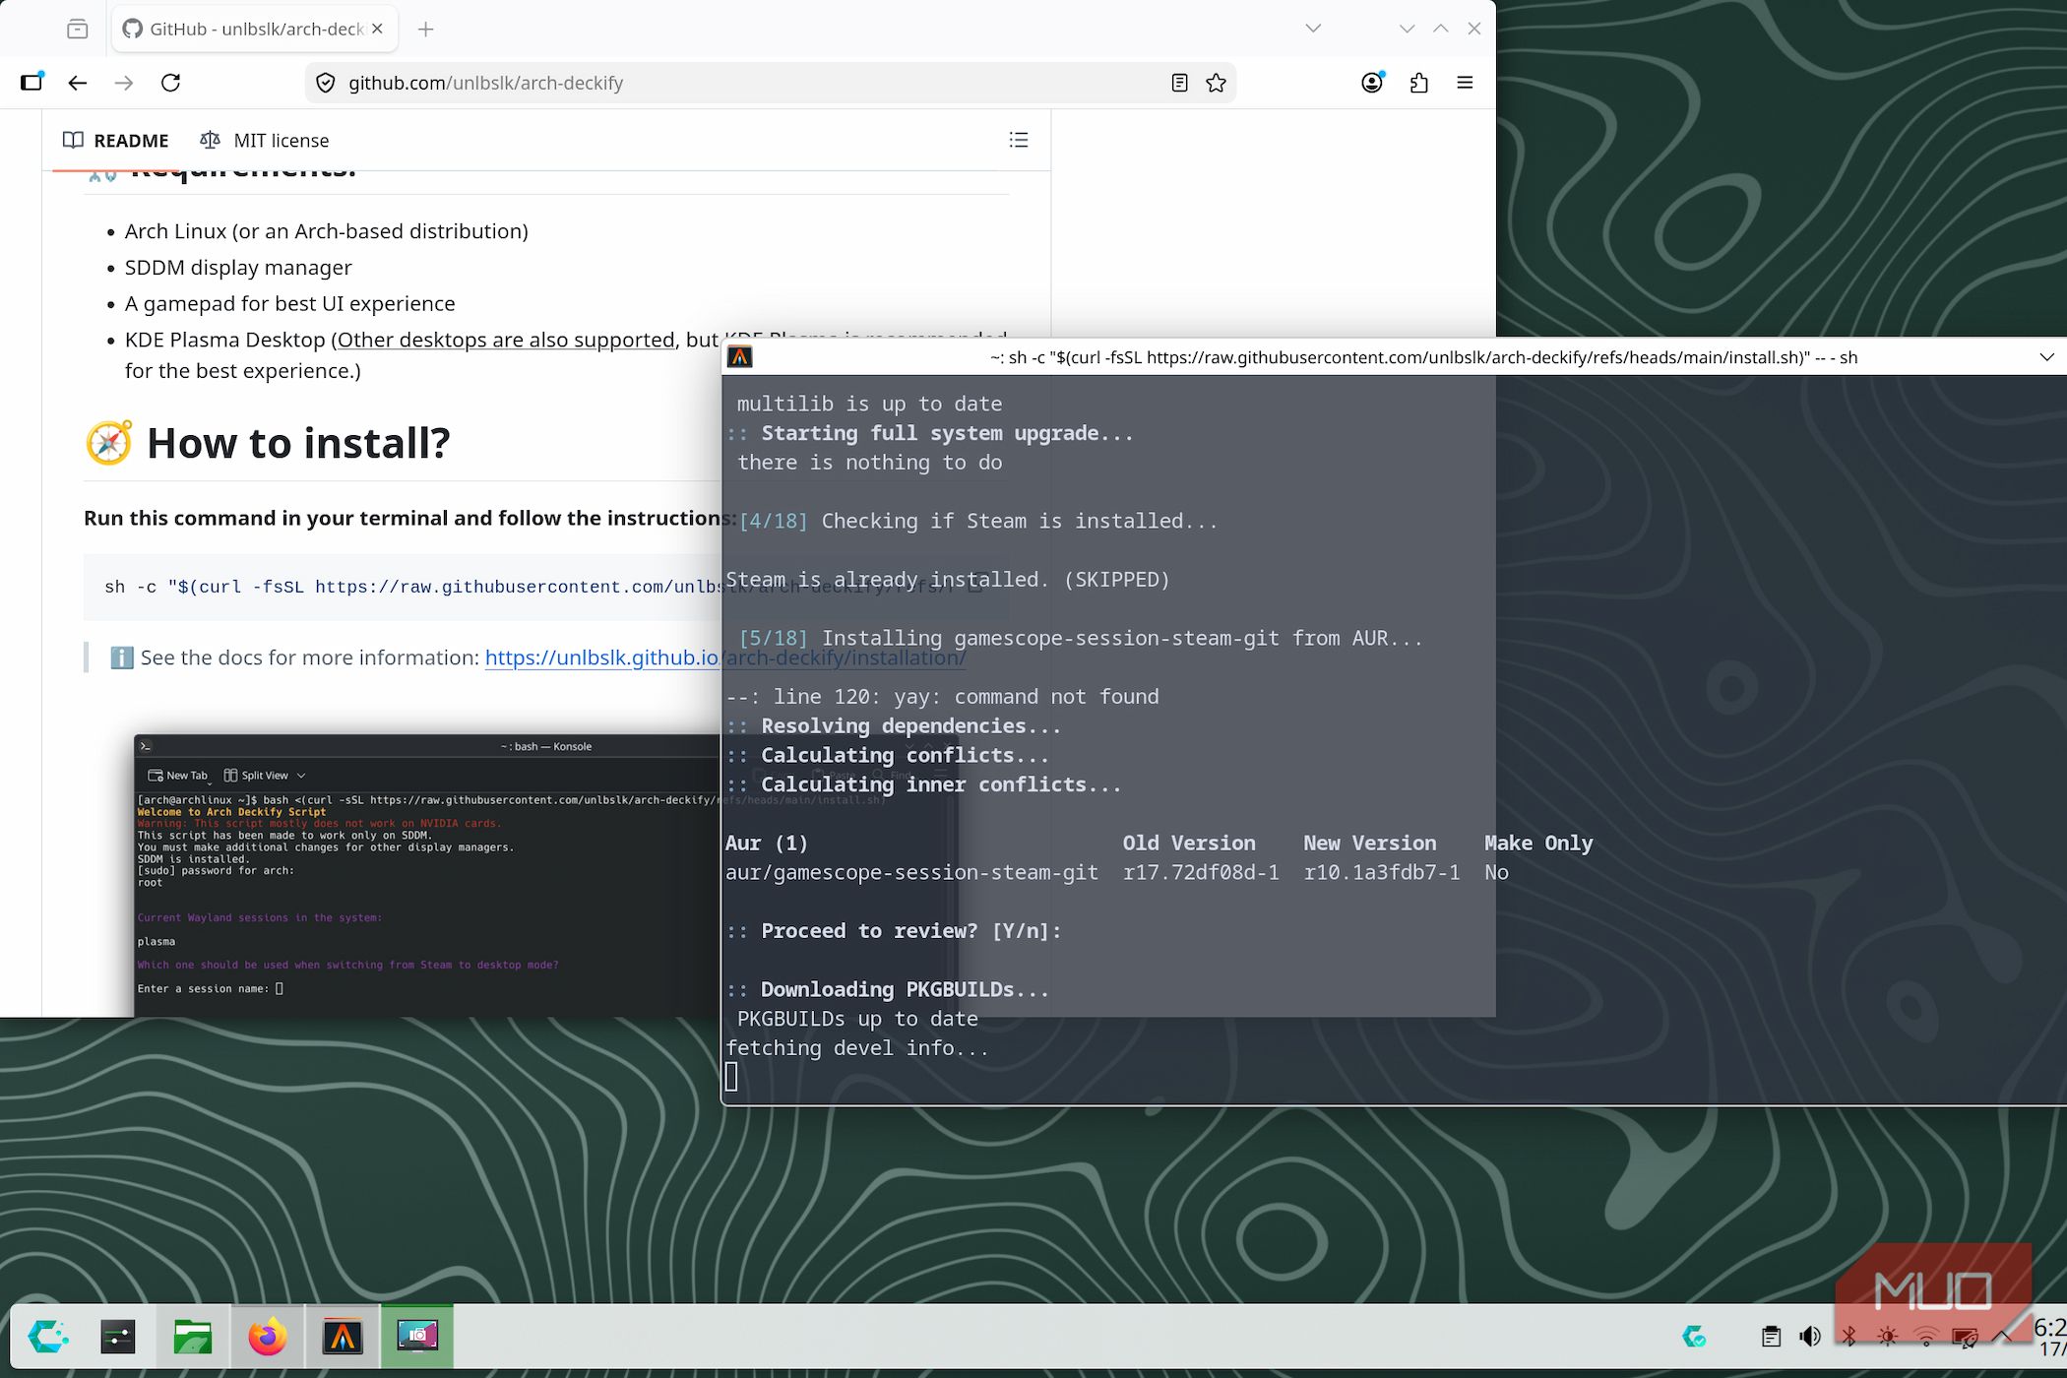Switch to the README tab
2067x1378 pixels.
(x=116, y=140)
